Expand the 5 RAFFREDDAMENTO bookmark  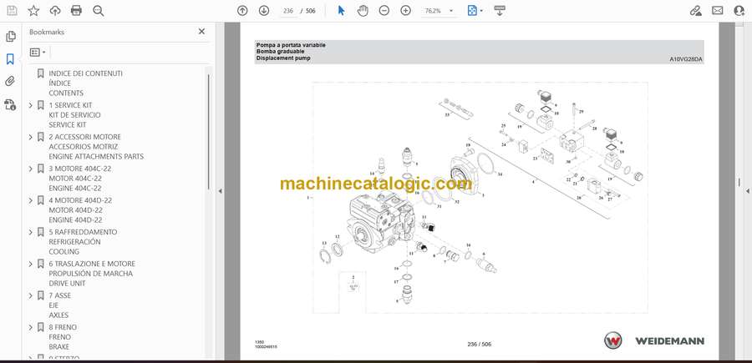pos(31,232)
